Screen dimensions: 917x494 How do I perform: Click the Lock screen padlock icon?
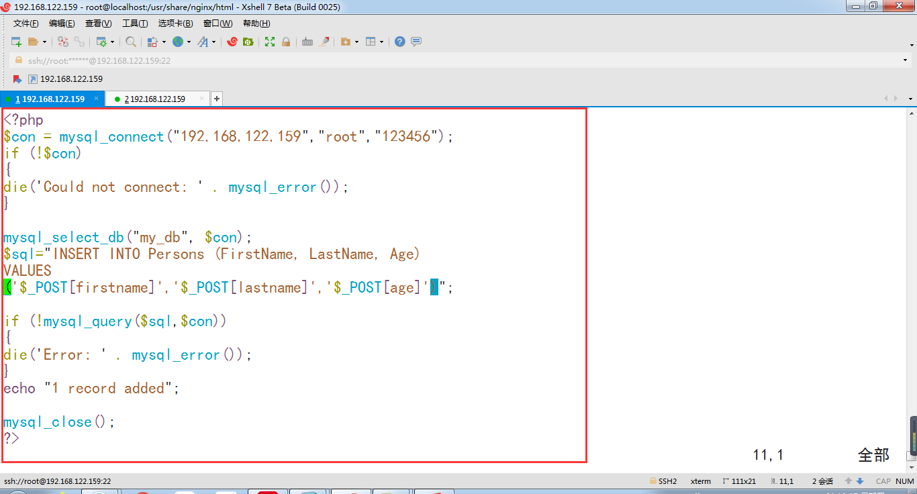(286, 42)
